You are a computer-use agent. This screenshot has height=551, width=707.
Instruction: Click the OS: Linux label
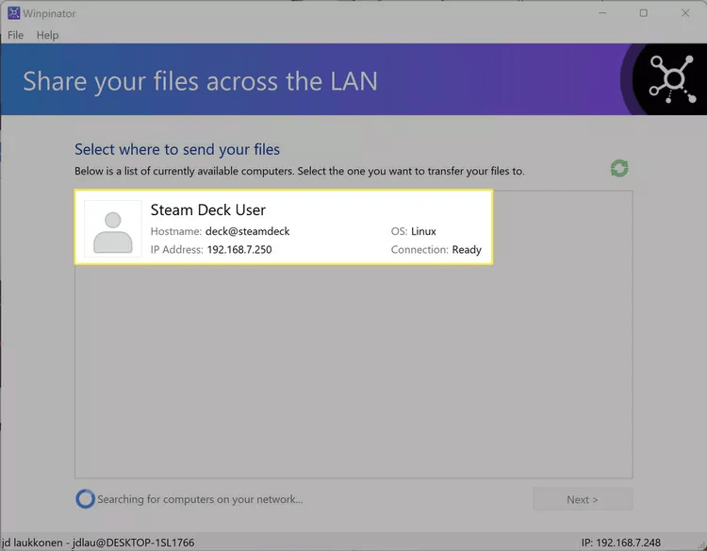click(x=413, y=231)
